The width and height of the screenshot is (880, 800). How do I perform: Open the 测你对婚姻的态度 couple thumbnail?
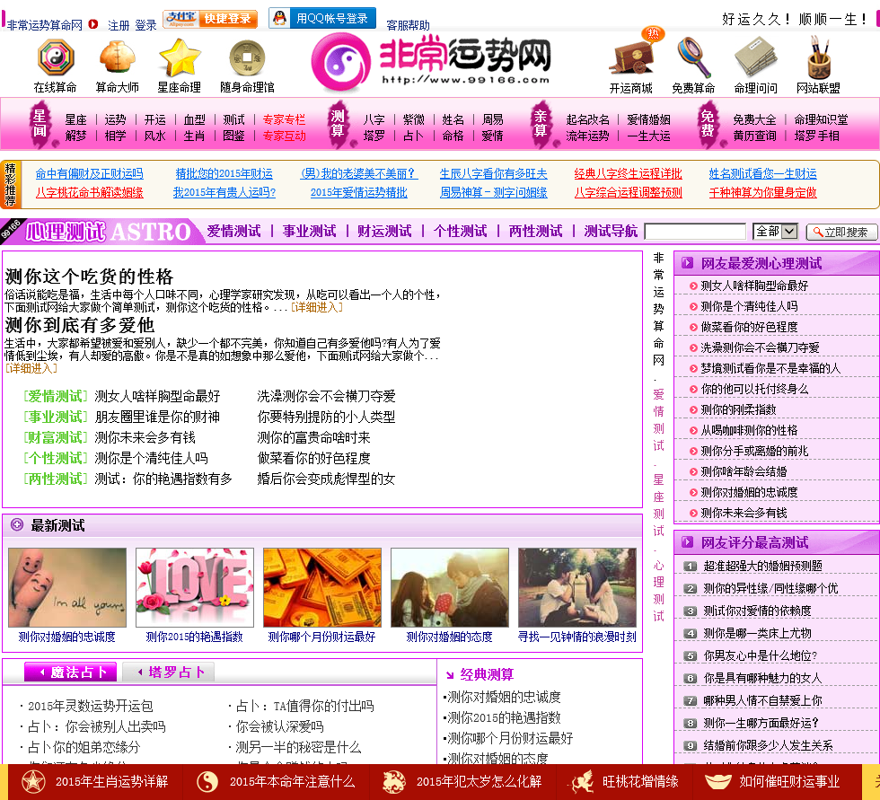[450, 587]
